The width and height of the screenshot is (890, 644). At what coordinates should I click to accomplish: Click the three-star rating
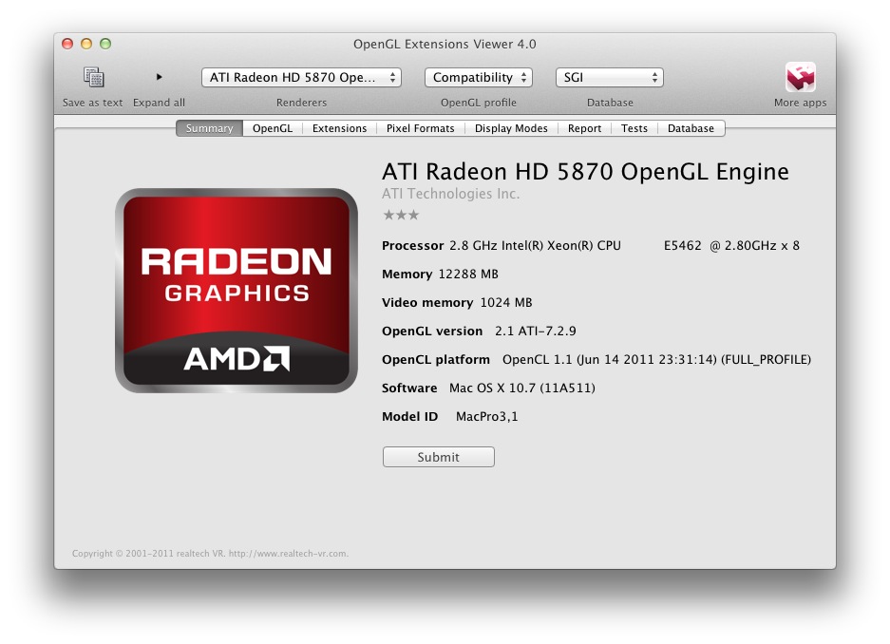401,215
